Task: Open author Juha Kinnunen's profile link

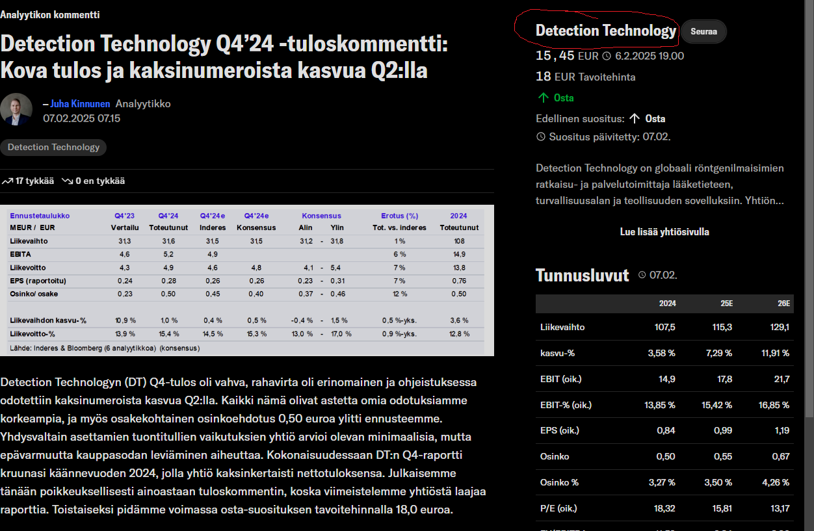Action: tap(80, 103)
